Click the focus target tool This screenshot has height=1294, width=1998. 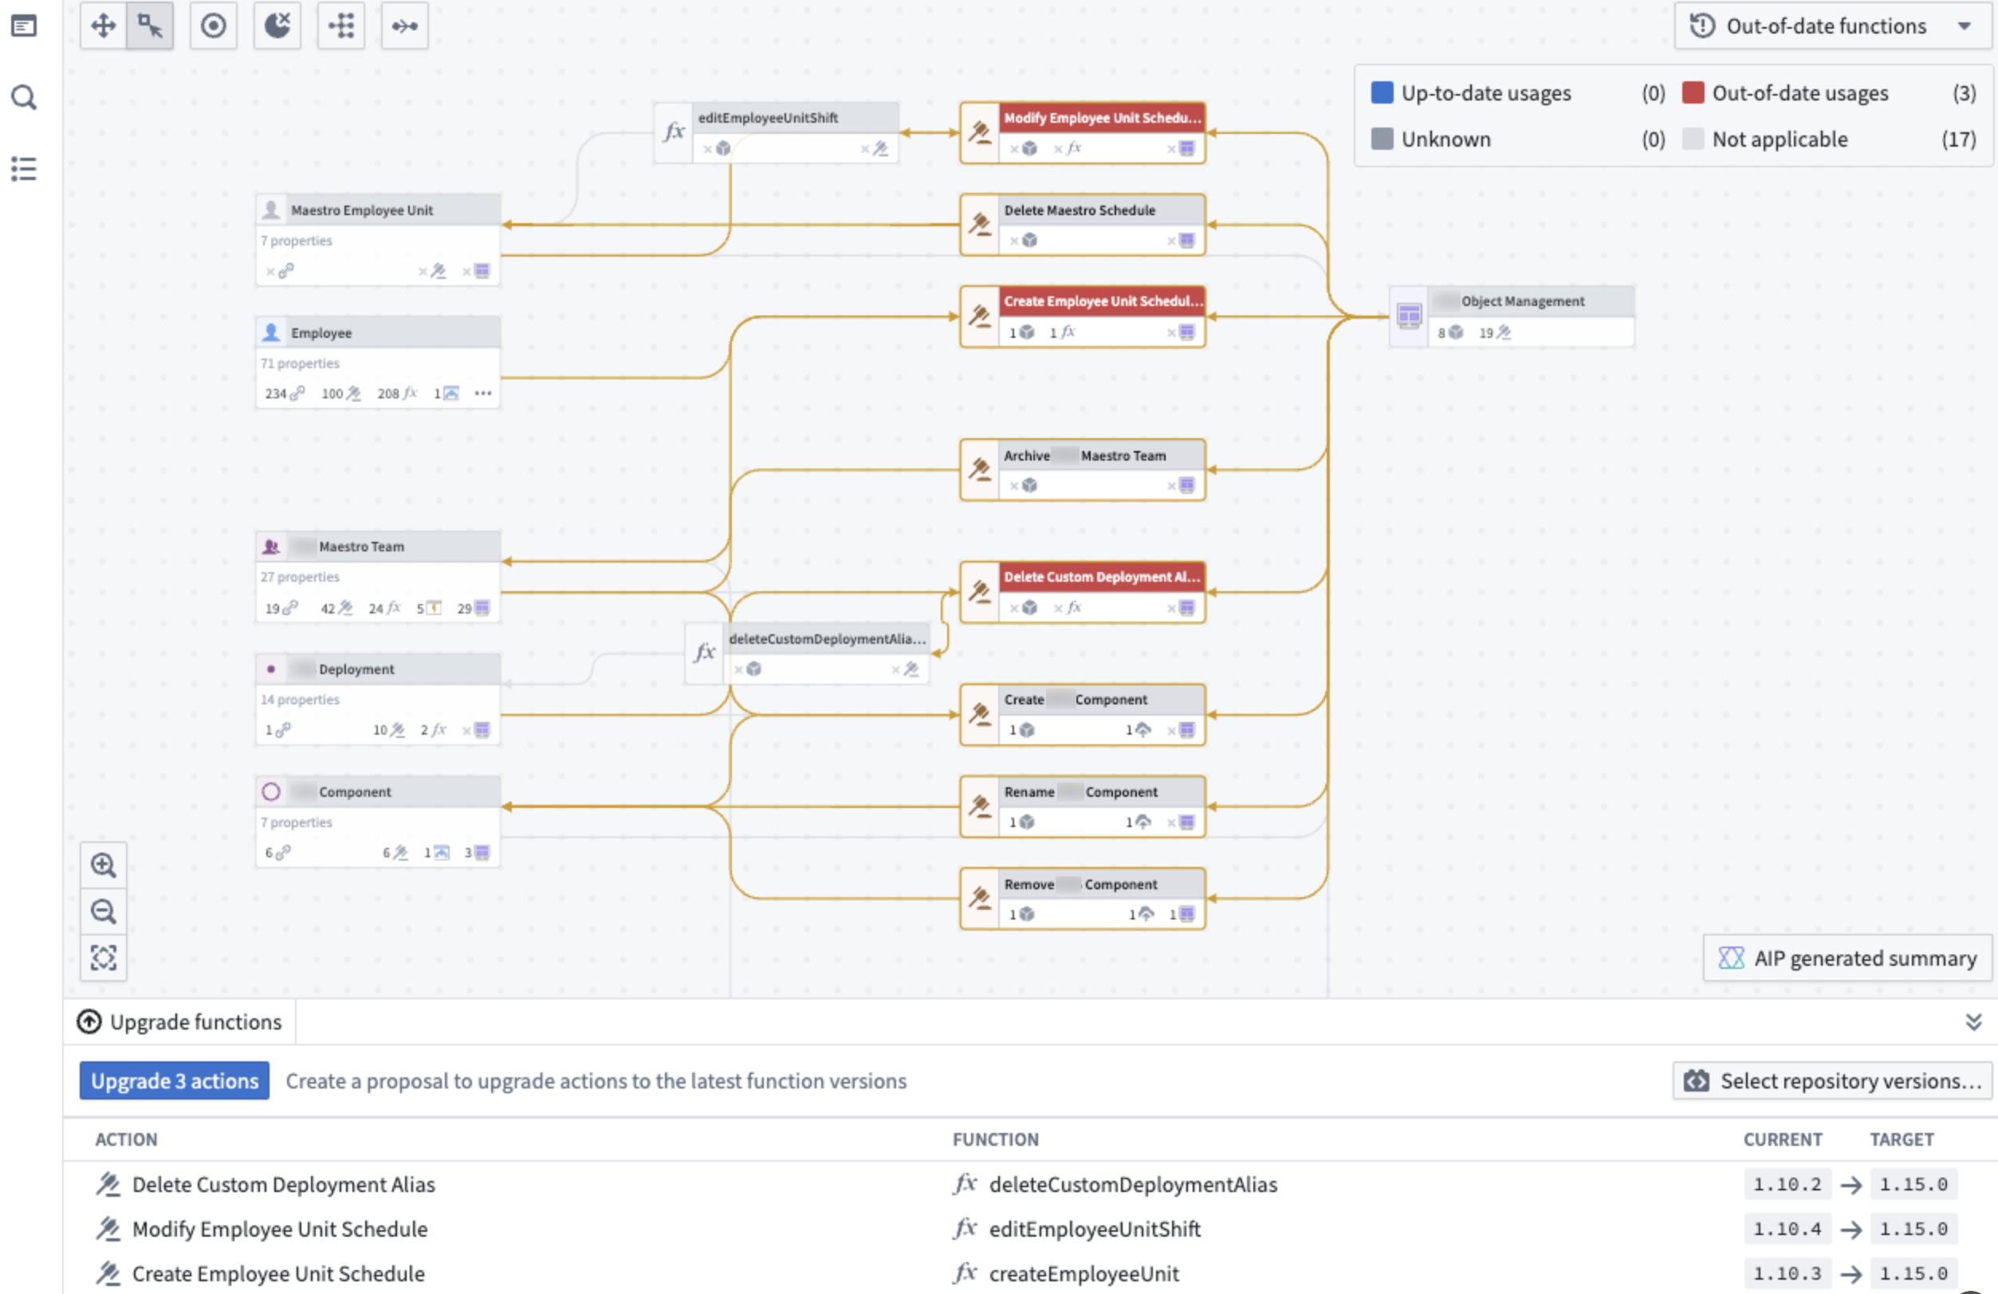pyautogui.click(x=212, y=25)
